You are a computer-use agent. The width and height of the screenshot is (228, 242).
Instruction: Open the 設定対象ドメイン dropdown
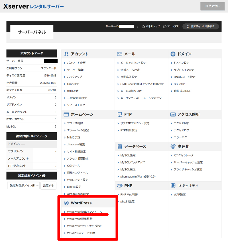tap(23, 186)
